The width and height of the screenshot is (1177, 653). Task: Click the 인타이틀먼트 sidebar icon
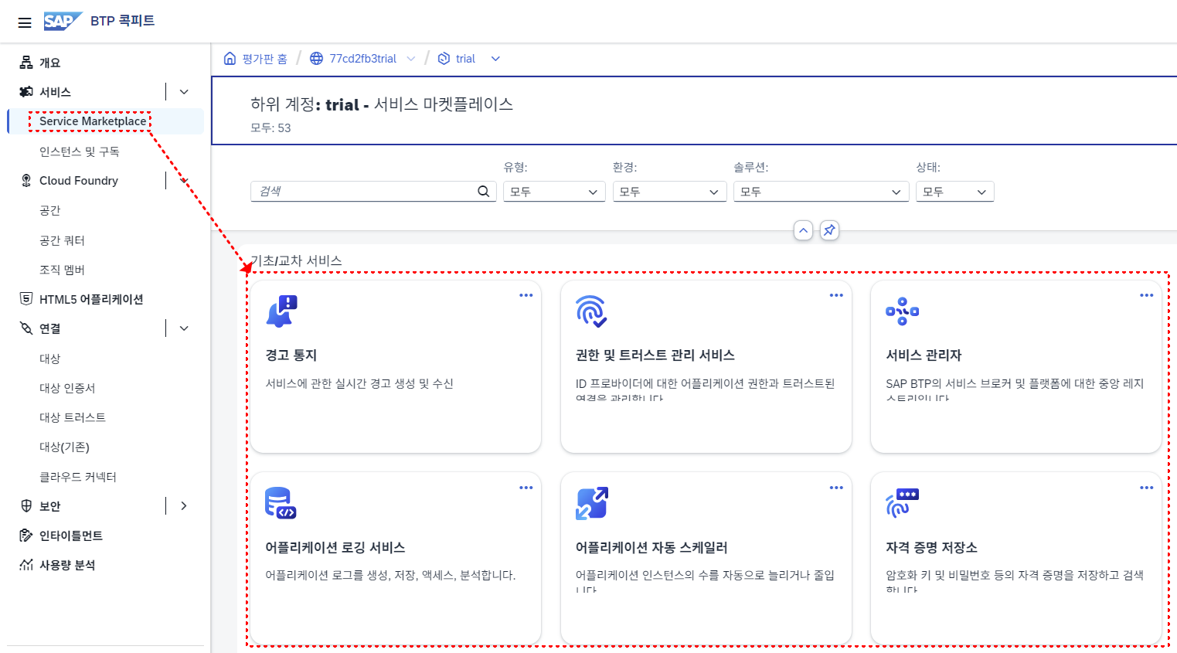(26, 536)
